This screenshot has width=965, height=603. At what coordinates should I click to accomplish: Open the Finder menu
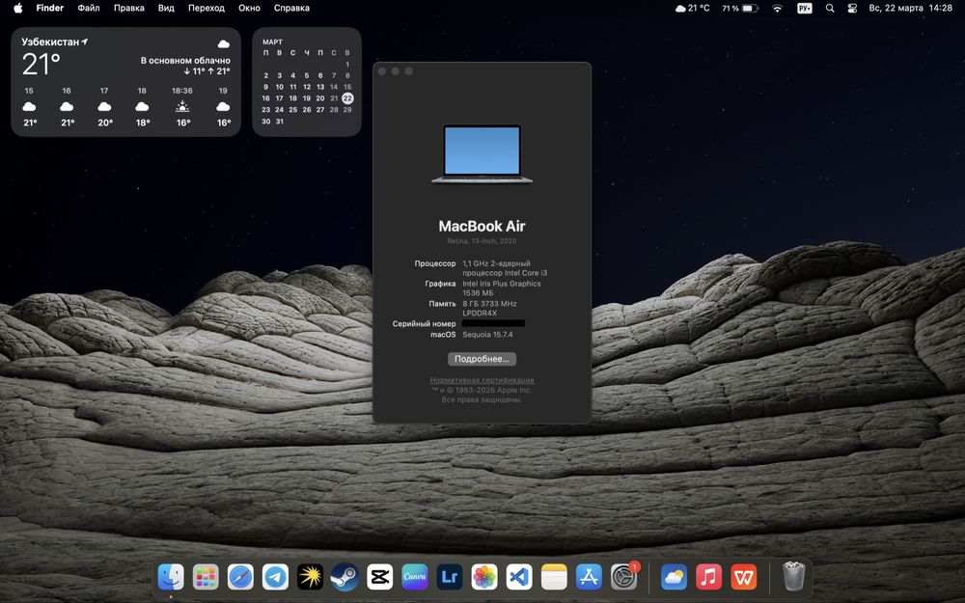[50, 8]
